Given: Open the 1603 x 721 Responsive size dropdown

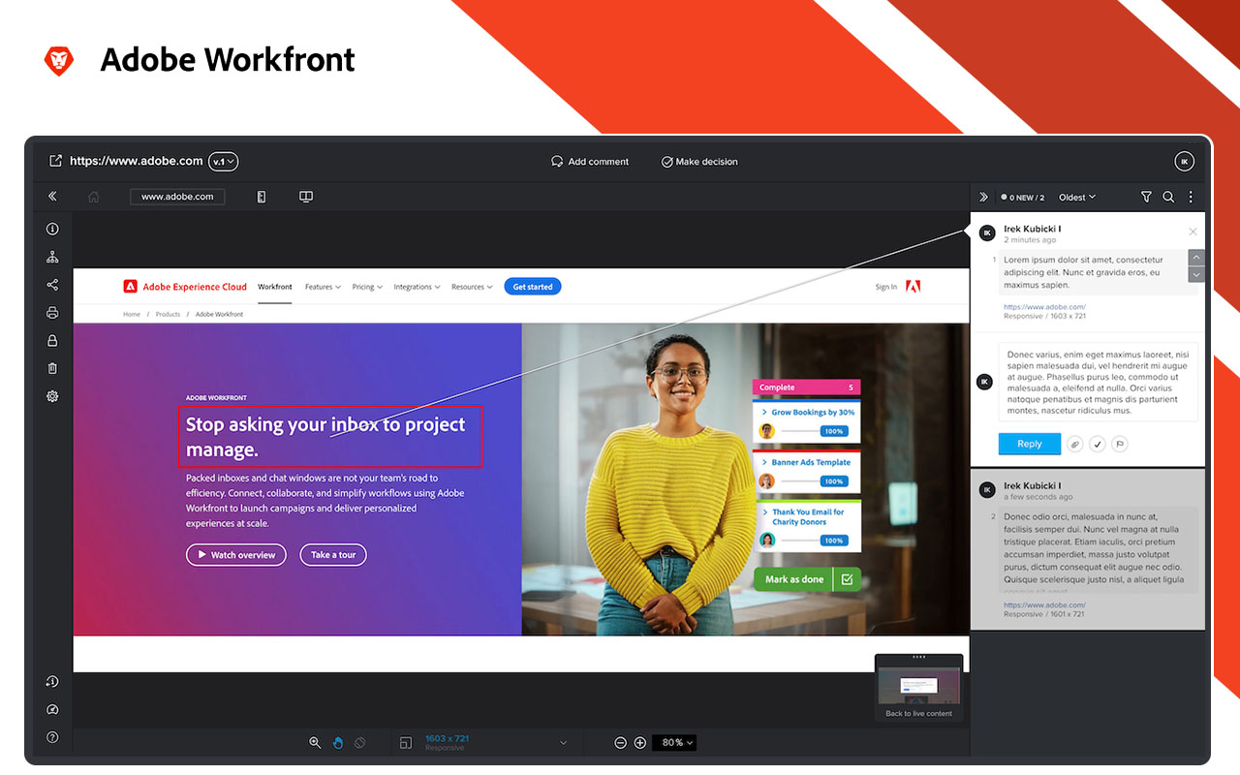Looking at the screenshot, I should (484, 742).
